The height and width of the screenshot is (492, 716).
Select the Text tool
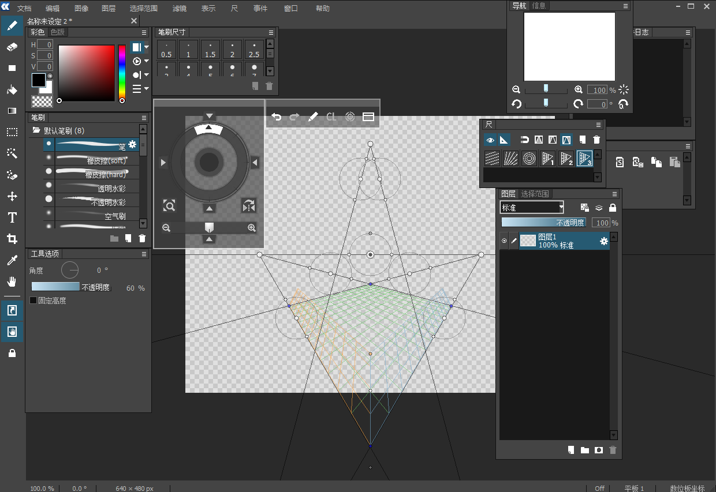(12, 217)
